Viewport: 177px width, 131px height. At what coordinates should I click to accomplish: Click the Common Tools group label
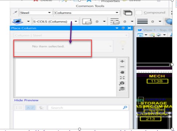click(x=90, y=6)
